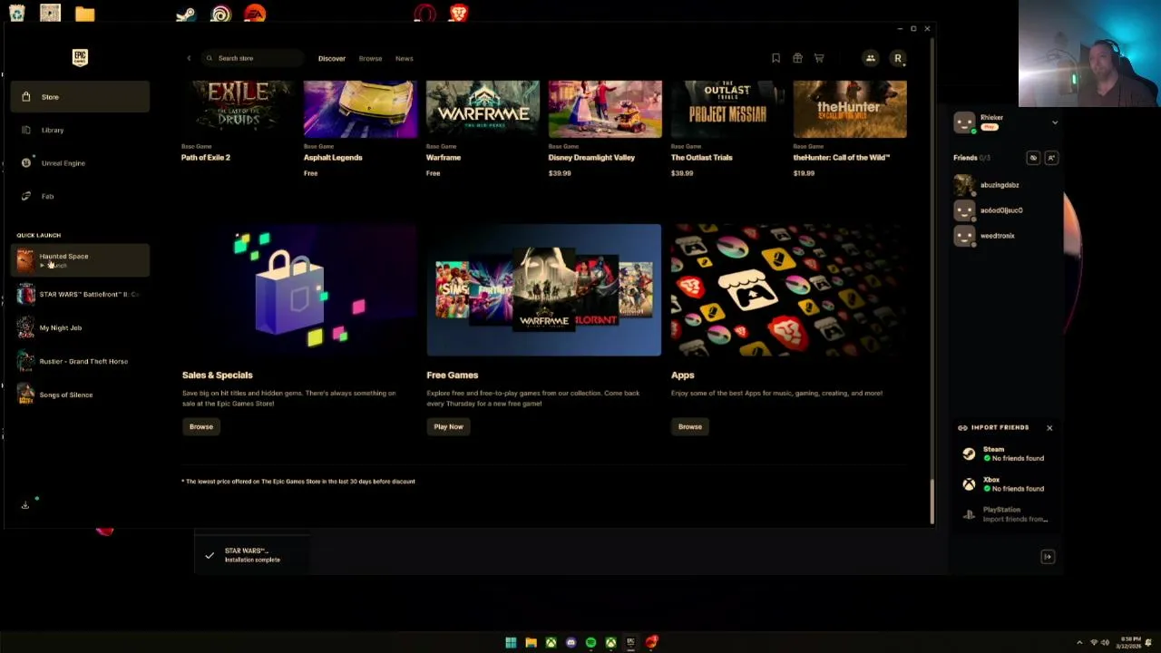Launch My Night Job from Quick Launch
The image size is (1161, 653).
coord(80,327)
